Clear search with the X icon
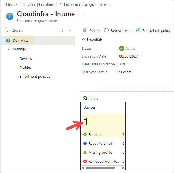Image resolution: width=174 pixels, height=173 pixels. coord(62,30)
